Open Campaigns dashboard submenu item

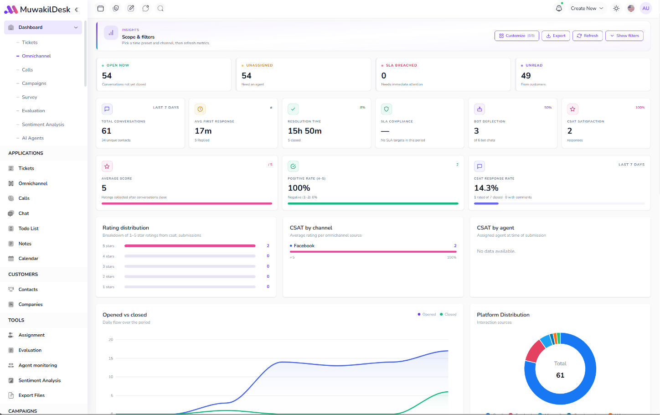pyautogui.click(x=34, y=83)
